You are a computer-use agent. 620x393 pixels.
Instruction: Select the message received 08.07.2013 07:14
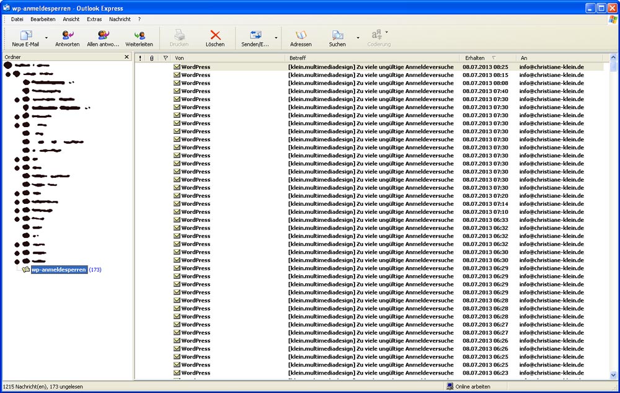369,203
